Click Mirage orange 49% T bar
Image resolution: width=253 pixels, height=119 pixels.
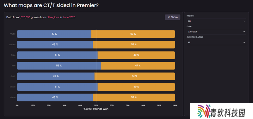point(136,87)
